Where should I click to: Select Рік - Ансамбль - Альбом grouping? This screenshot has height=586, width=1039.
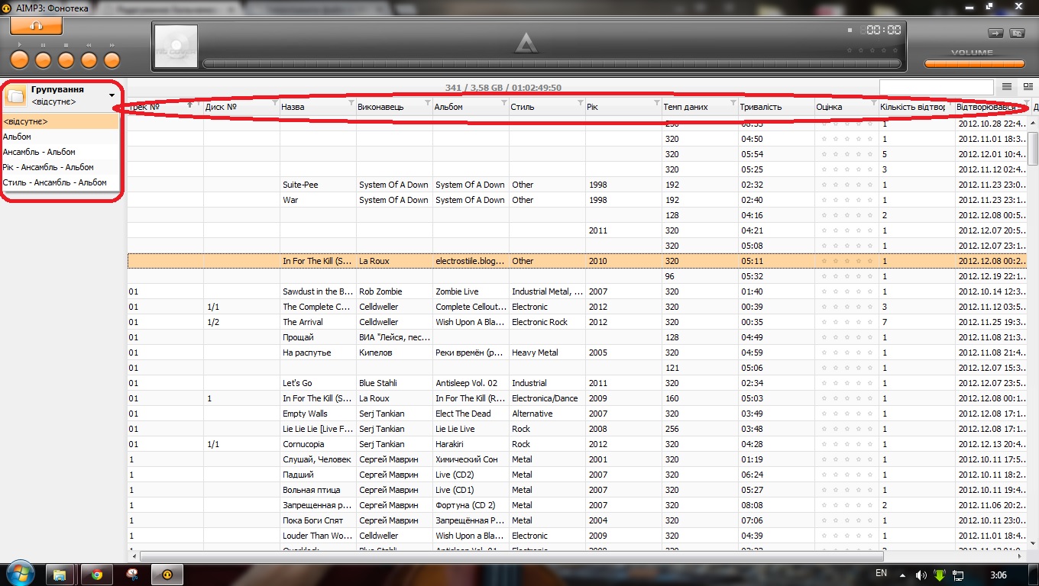(61, 167)
